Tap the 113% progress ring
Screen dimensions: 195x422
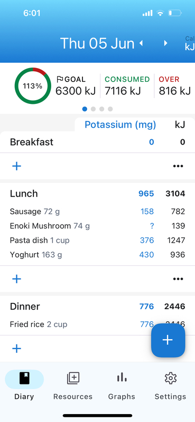pos(33,86)
